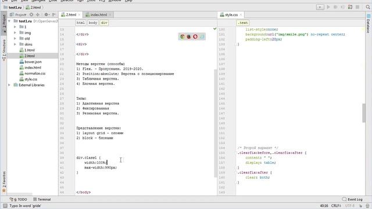
Task: Click the div breadcrumb
Action: (104, 23)
